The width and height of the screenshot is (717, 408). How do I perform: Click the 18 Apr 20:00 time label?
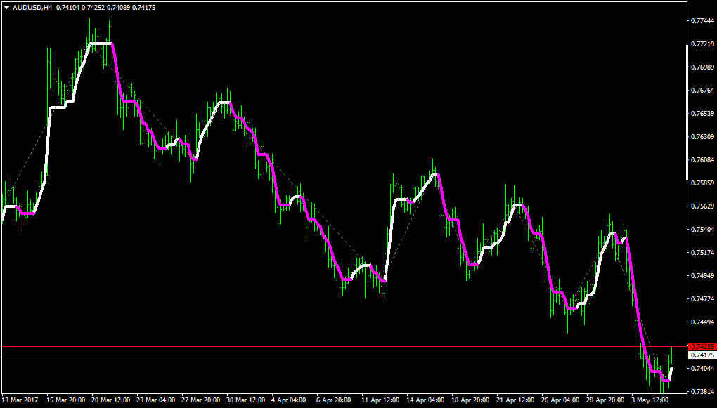pos(469,400)
